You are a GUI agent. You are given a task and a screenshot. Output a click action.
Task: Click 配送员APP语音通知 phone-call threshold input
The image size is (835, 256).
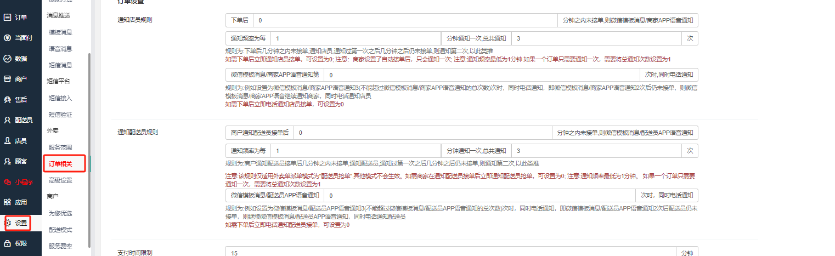479,196
